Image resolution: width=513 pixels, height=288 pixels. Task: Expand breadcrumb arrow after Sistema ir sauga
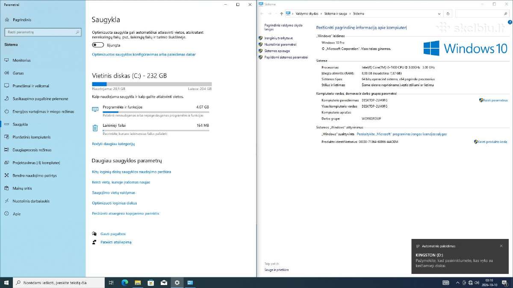(x=350, y=14)
